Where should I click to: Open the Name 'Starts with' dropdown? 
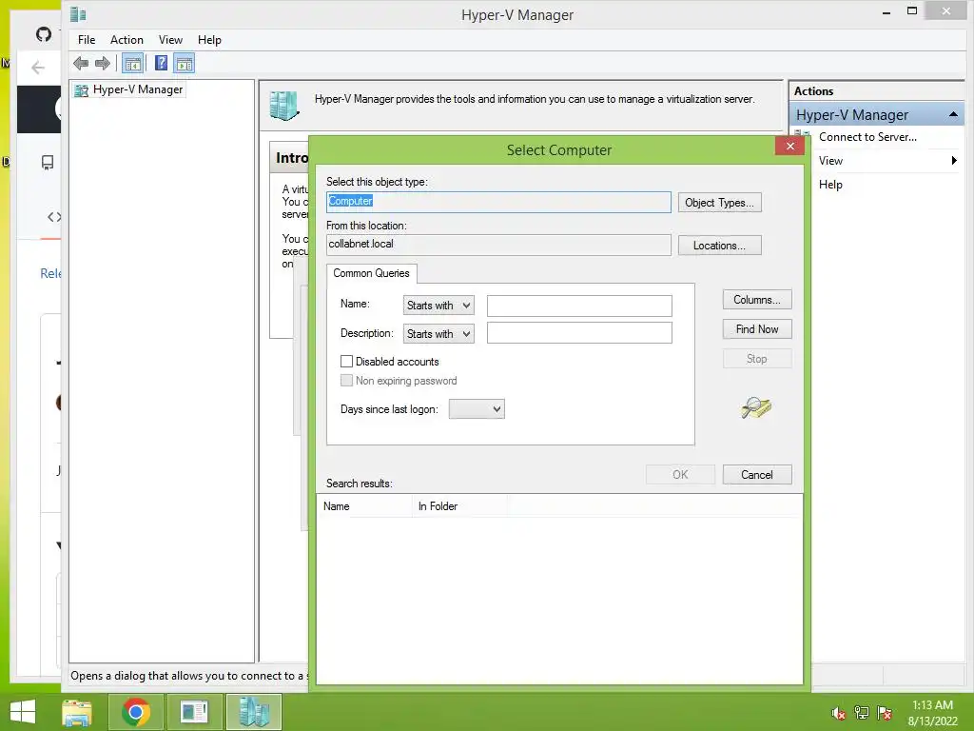pyautogui.click(x=438, y=306)
